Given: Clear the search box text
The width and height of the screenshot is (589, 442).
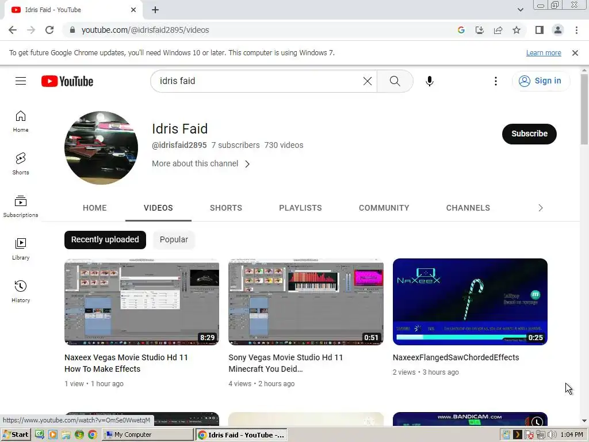Looking at the screenshot, I should 368,81.
